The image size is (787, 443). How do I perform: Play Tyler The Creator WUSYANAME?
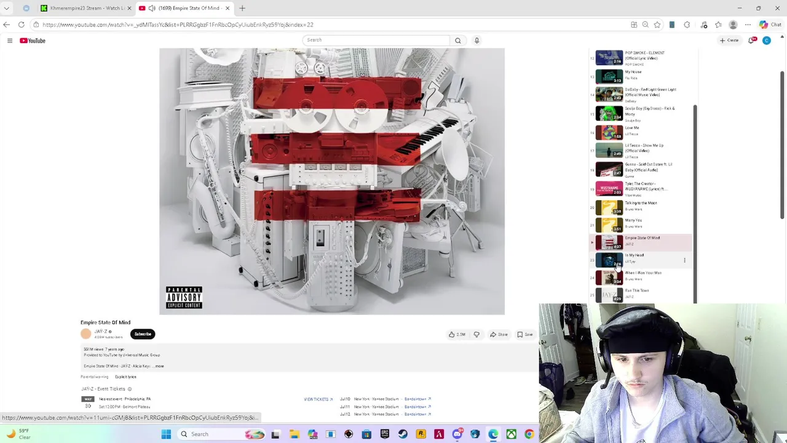point(639,188)
